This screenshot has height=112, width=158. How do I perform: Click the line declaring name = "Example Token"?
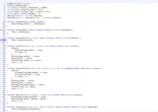[x=29, y=12]
